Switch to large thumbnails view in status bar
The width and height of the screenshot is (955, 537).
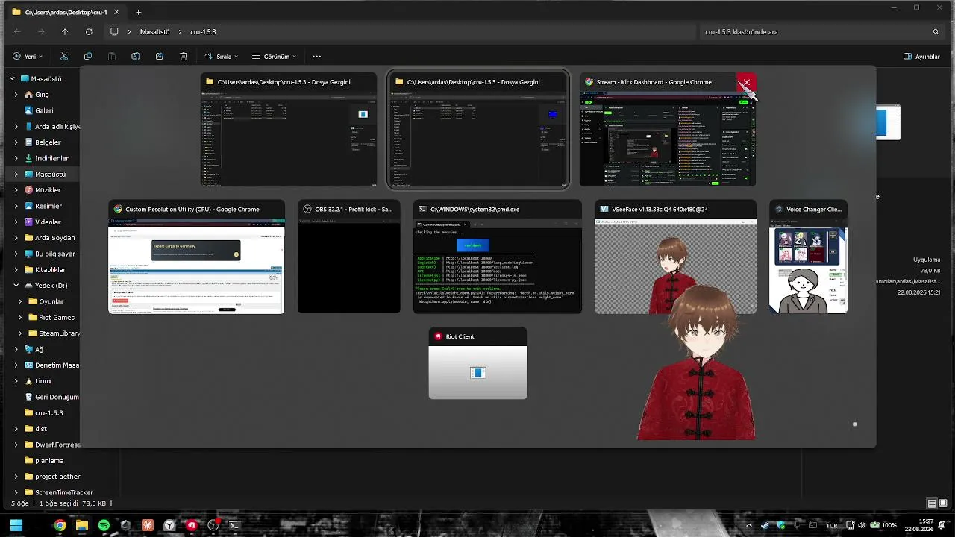(942, 503)
